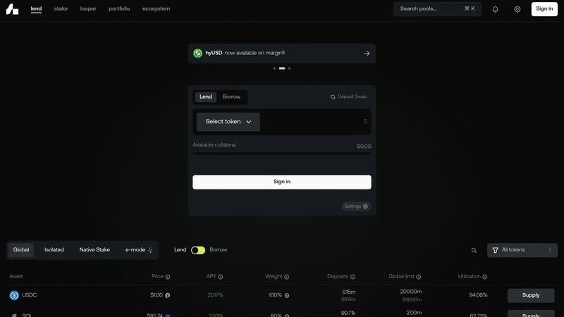
Task: Click the e-mode lightning bolt icon
Action: 150,250
